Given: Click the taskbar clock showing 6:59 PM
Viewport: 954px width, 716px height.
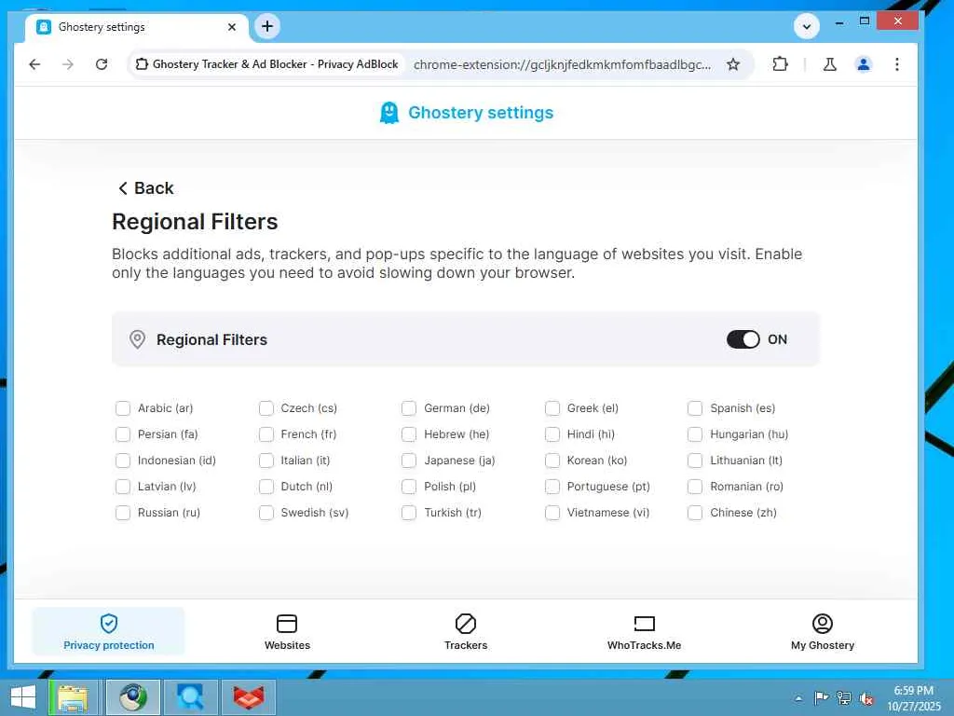Looking at the screenshot, I should pos(913,698).
